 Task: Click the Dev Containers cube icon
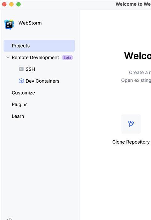point(21,81)
